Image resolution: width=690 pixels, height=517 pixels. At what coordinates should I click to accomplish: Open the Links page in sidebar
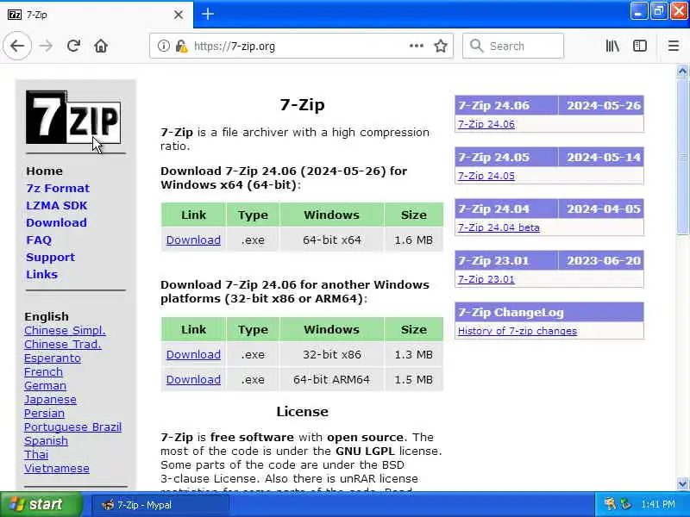41,274
